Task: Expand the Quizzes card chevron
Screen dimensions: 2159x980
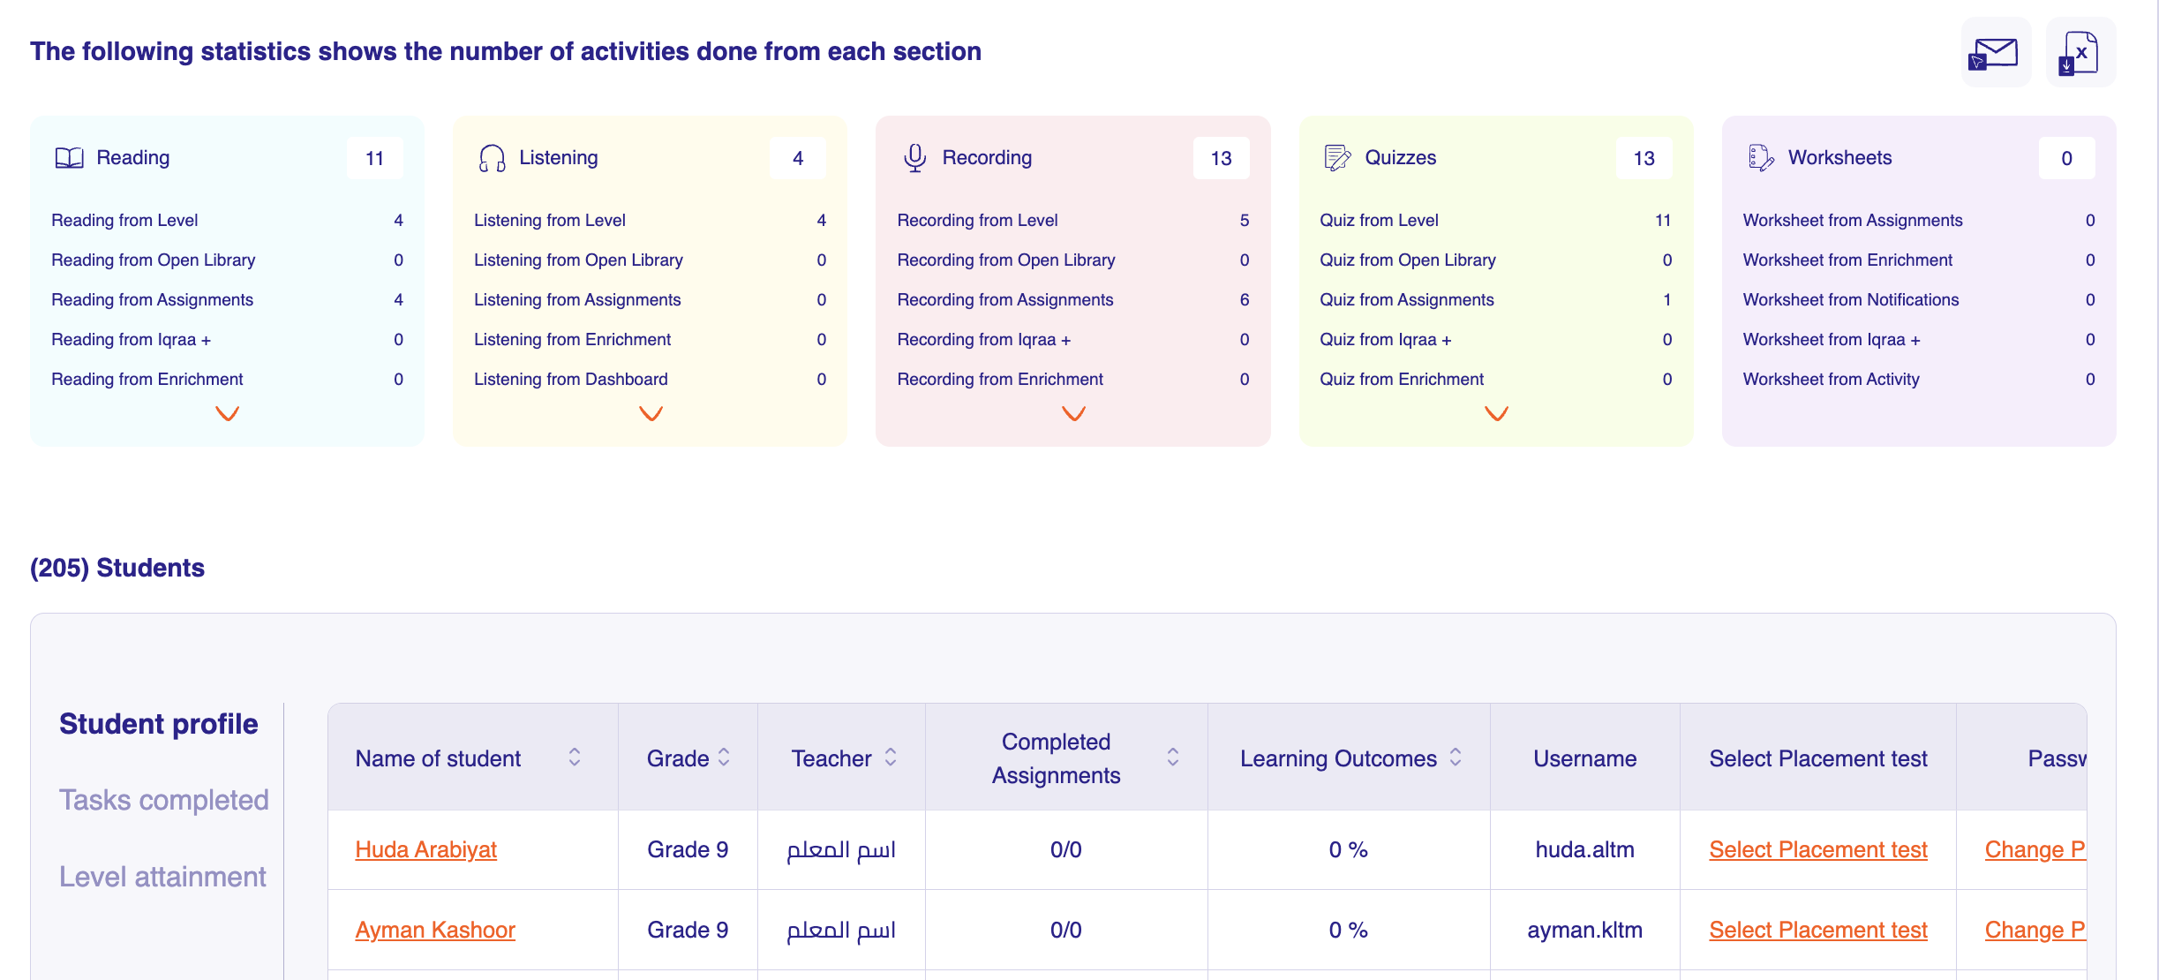Action: (1496, 413)
